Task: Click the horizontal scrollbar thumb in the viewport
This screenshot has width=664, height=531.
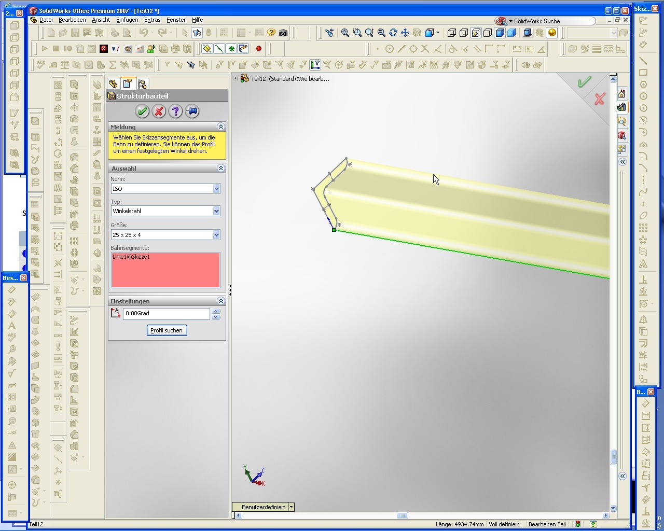Action: click(x=403, y=515)
